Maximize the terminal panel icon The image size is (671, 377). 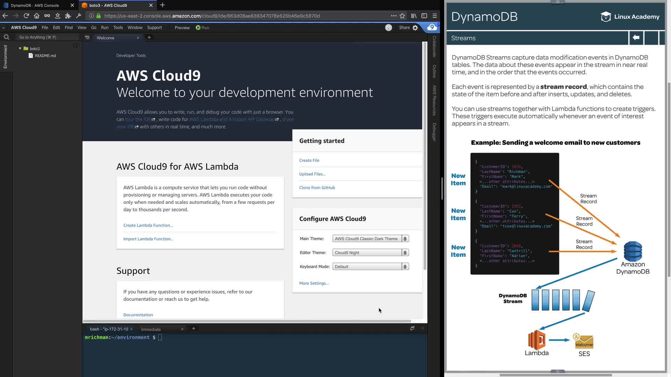412,328
